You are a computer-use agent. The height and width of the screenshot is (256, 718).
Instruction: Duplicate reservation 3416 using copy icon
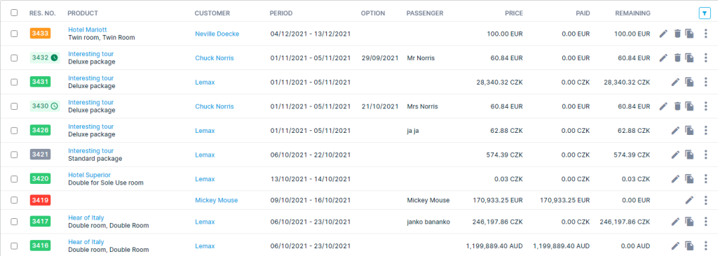690,246
